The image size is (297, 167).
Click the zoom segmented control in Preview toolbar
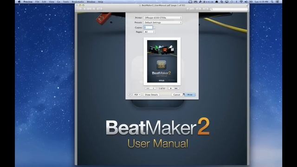tap(90, 9)
